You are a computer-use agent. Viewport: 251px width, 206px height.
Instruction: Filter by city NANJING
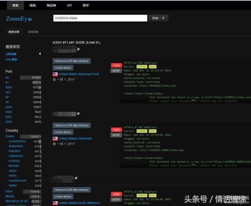point(15,151)
